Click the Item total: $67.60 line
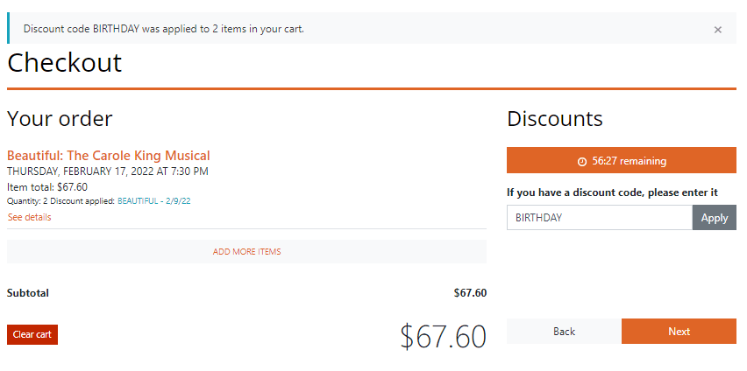747x371 pixels. click(x=47, y=187)
